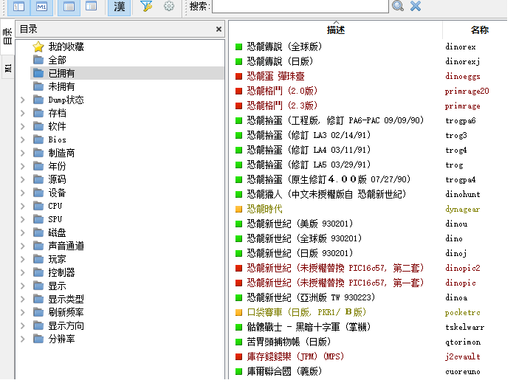Select the 目录 vertical side tab
The image size is (516, 383).
pyautogui.click(x=7, y=37)
